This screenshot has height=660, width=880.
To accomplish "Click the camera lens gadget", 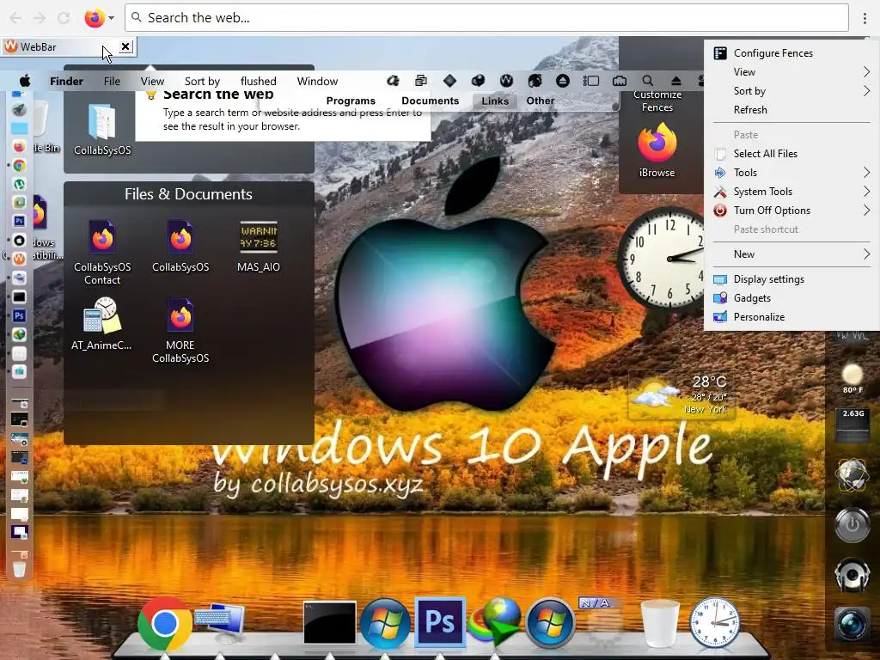I will 852,623.
